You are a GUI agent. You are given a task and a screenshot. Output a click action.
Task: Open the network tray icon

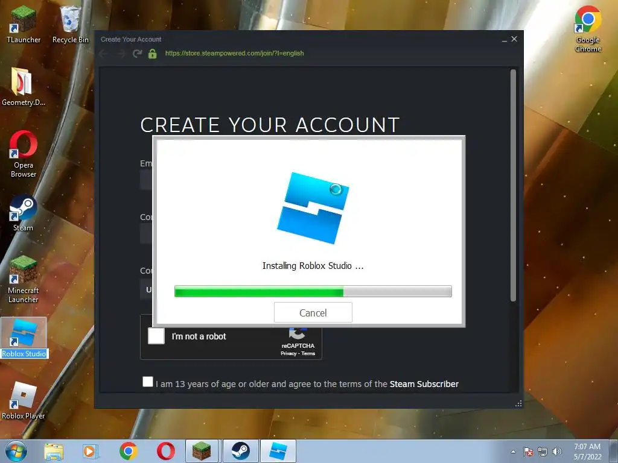click(543, 452)
